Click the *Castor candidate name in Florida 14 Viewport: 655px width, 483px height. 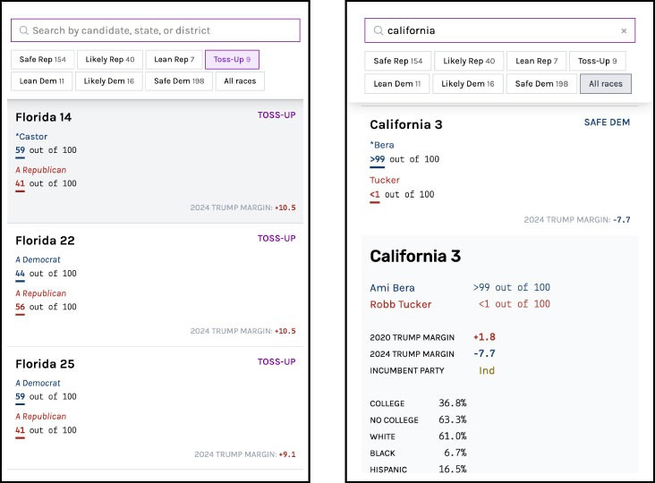pos(31,137)
